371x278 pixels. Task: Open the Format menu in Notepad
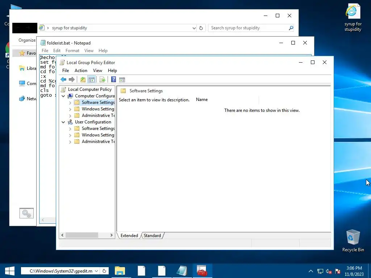[72, 51]
